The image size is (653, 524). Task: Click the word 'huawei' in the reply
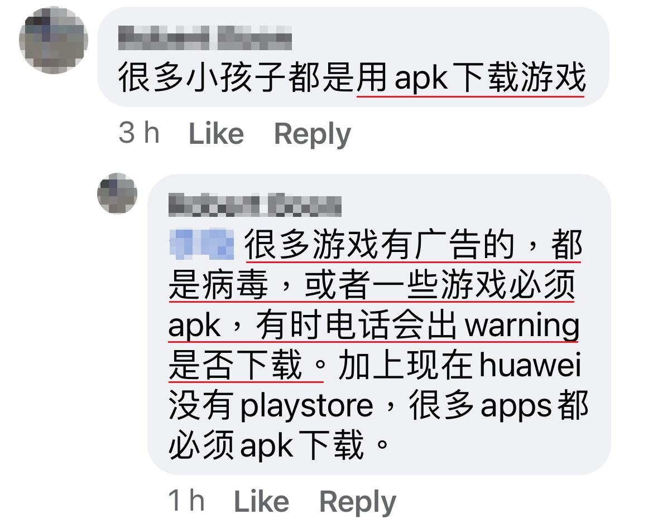(x=530, y=365)
